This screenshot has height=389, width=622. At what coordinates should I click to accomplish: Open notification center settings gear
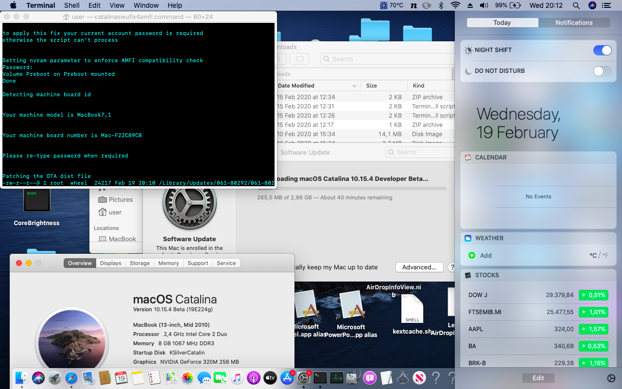[x=611, y=378]
